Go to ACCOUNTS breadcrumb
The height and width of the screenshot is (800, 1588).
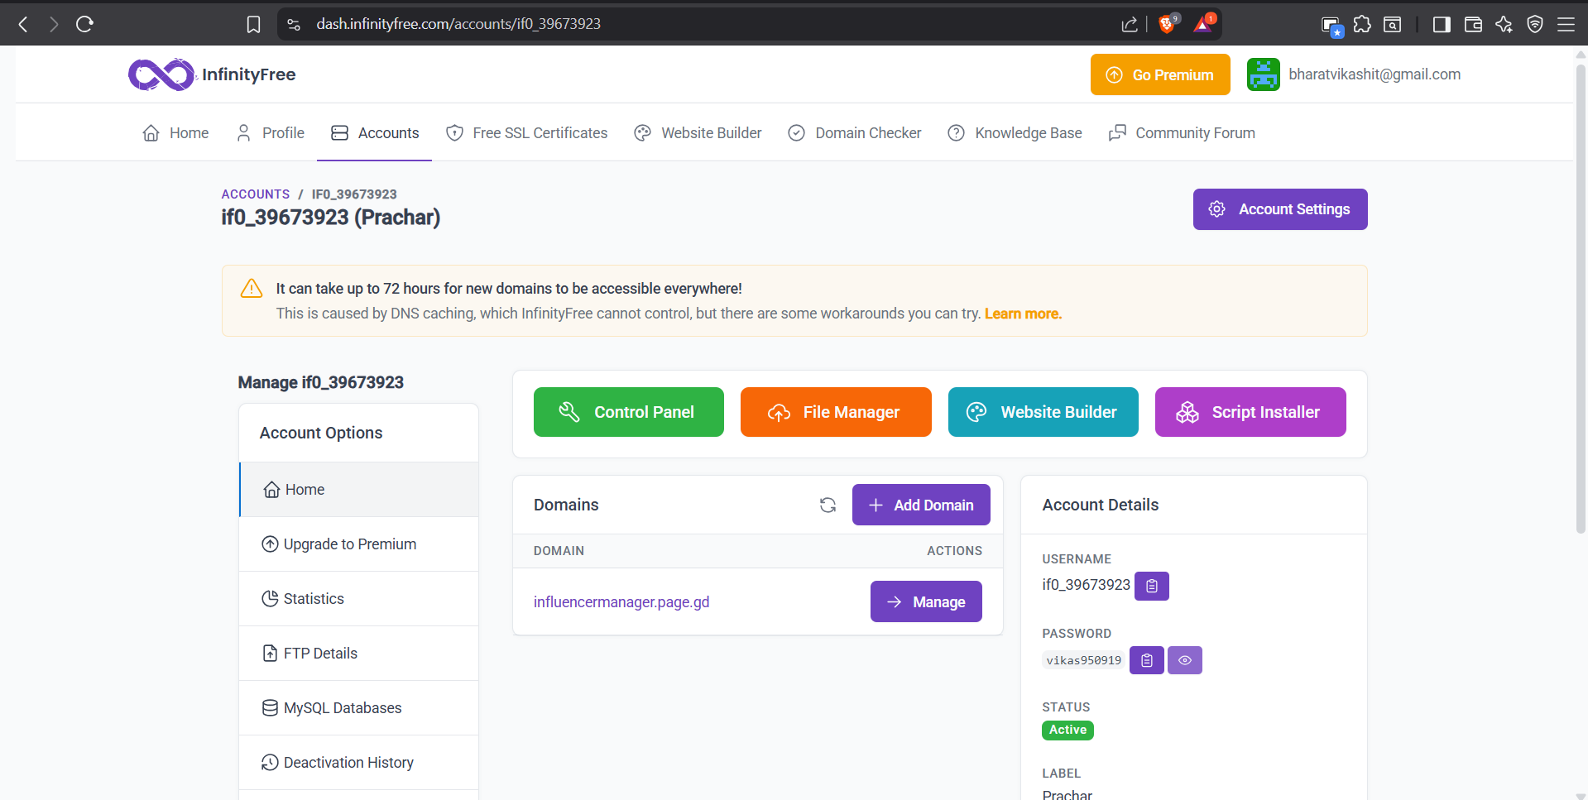pos(256,194)
